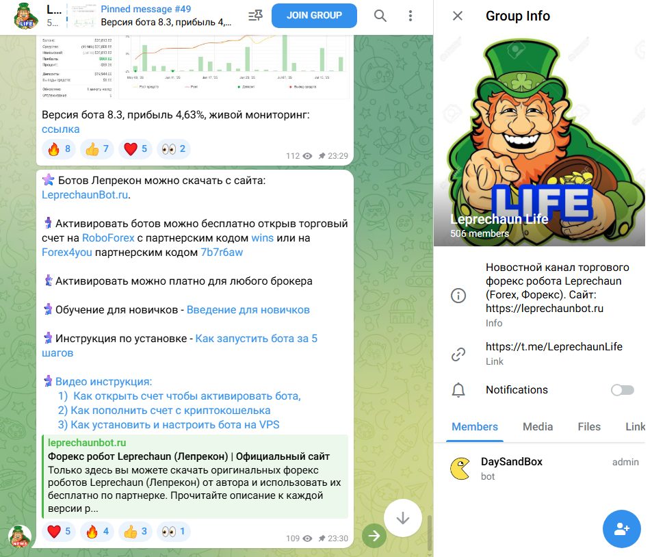This screenshot has height=557, width=652.
Task: Click the 23:29 pinned message timestamp
Action: 338,156
